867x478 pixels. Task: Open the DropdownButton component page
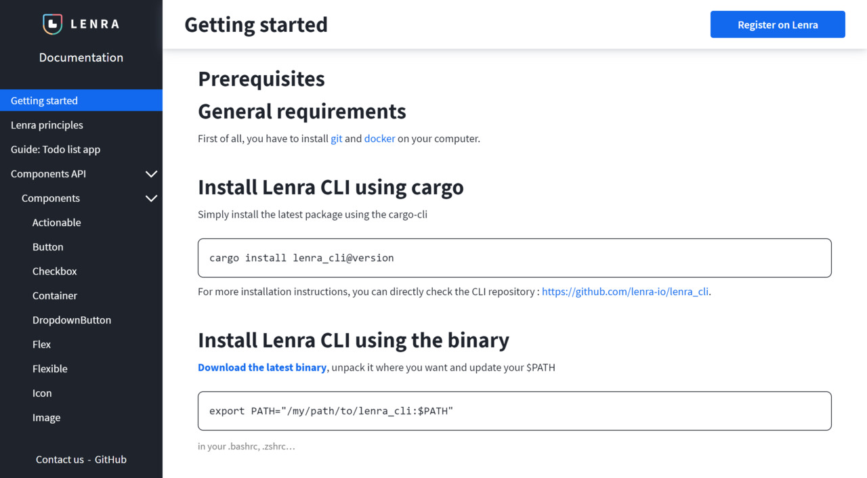click(72, 320)
